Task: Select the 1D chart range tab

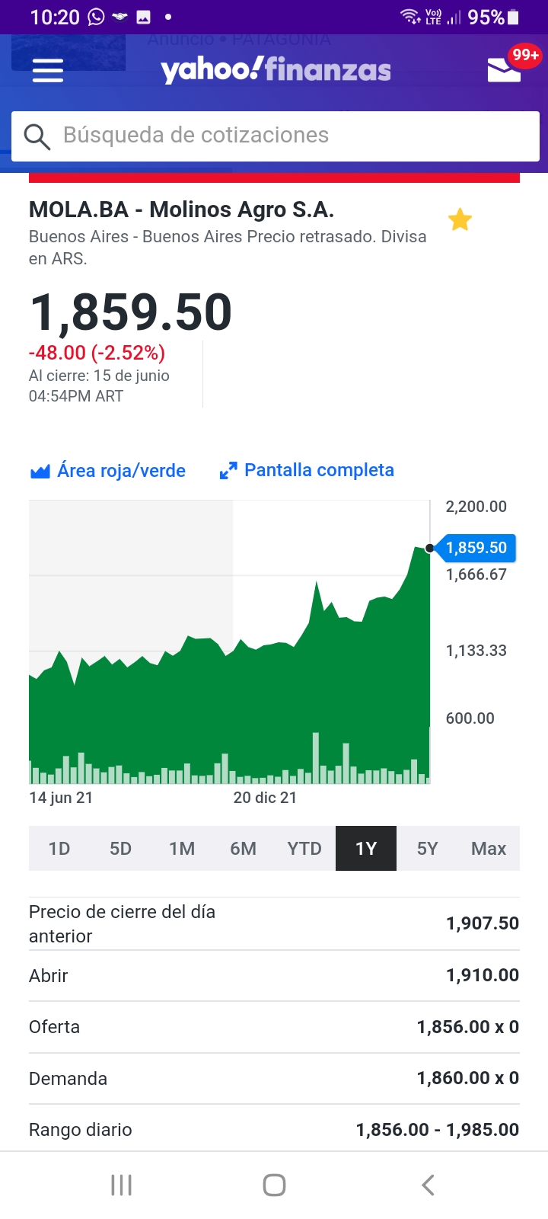Action: pos(59,849)
